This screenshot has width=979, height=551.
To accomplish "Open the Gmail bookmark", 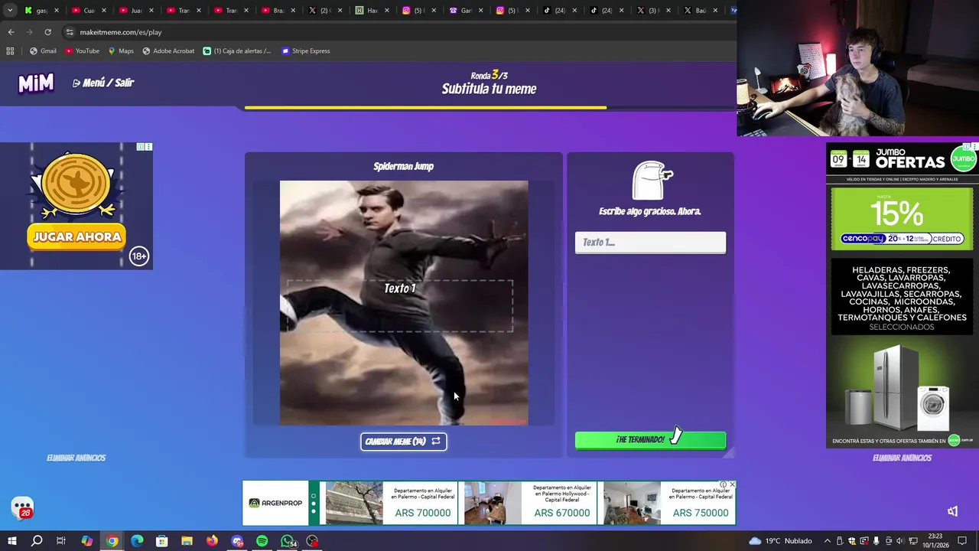I will coord(43,51).
